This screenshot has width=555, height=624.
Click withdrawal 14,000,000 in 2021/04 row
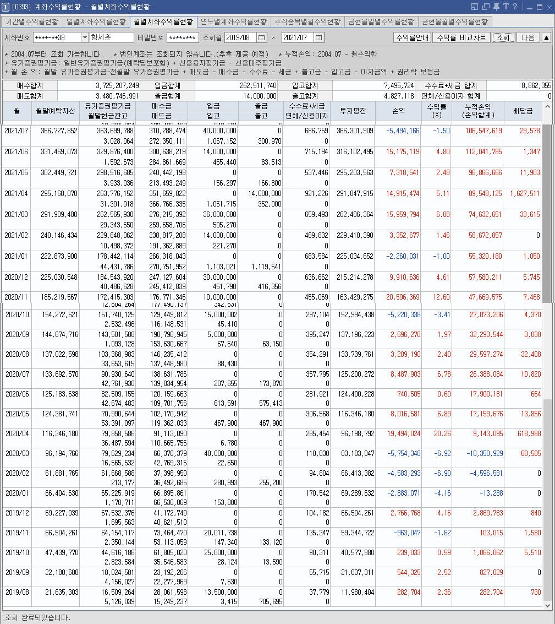265,193
